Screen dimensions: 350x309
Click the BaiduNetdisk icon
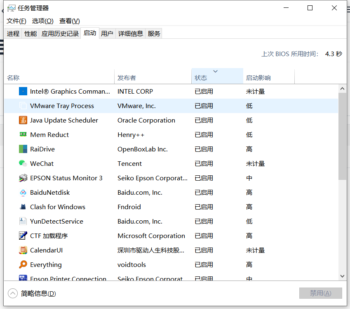[x=23, y=192]
